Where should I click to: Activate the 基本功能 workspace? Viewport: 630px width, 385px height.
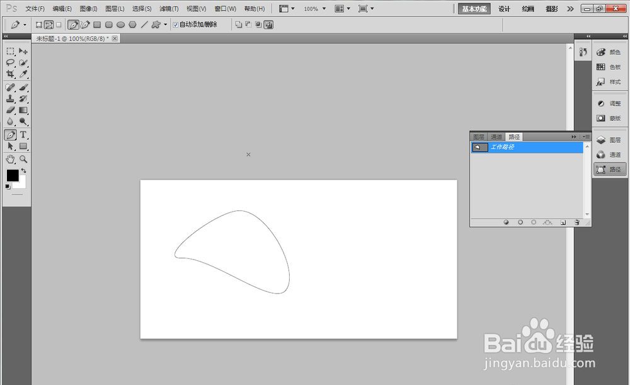point(474,9)
